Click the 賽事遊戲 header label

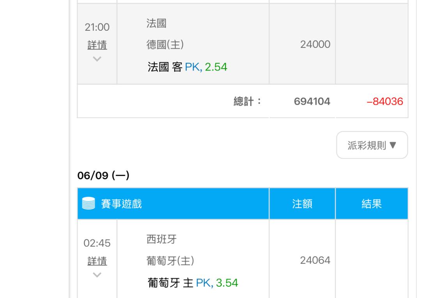point(121,204)
